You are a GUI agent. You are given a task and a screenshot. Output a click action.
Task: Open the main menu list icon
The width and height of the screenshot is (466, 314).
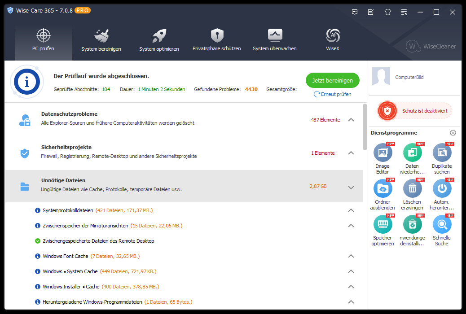(x=404, y=12)
